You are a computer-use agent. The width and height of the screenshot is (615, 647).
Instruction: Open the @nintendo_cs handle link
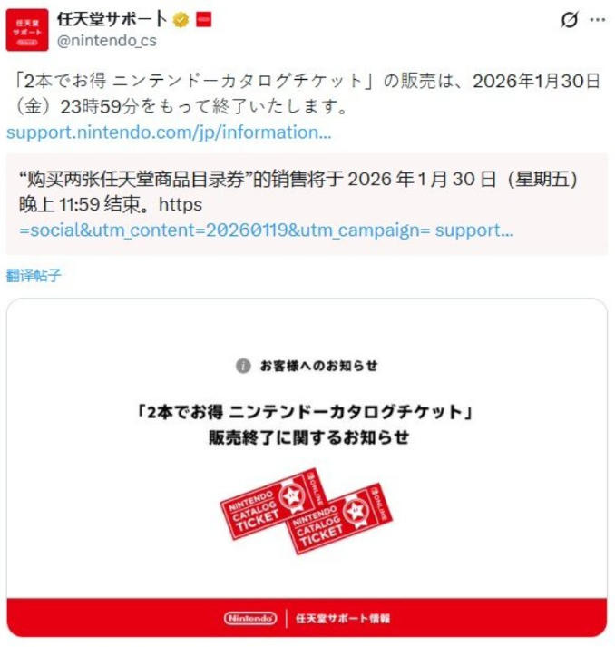point(107,41)
